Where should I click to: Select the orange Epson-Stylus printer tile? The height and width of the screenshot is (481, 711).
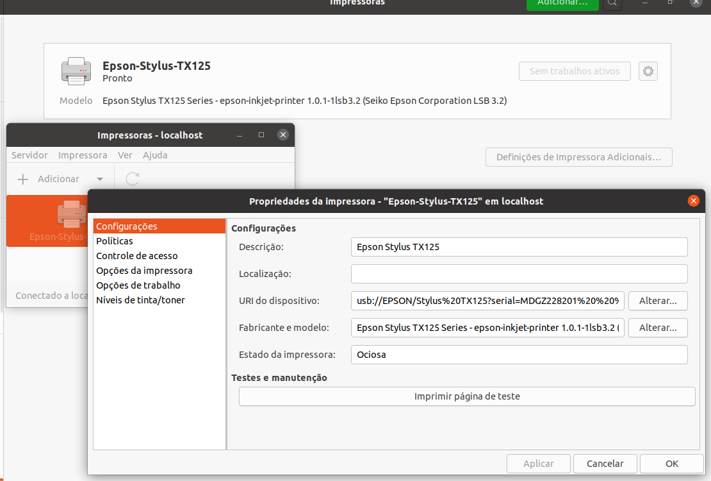[x=47, y=221]
